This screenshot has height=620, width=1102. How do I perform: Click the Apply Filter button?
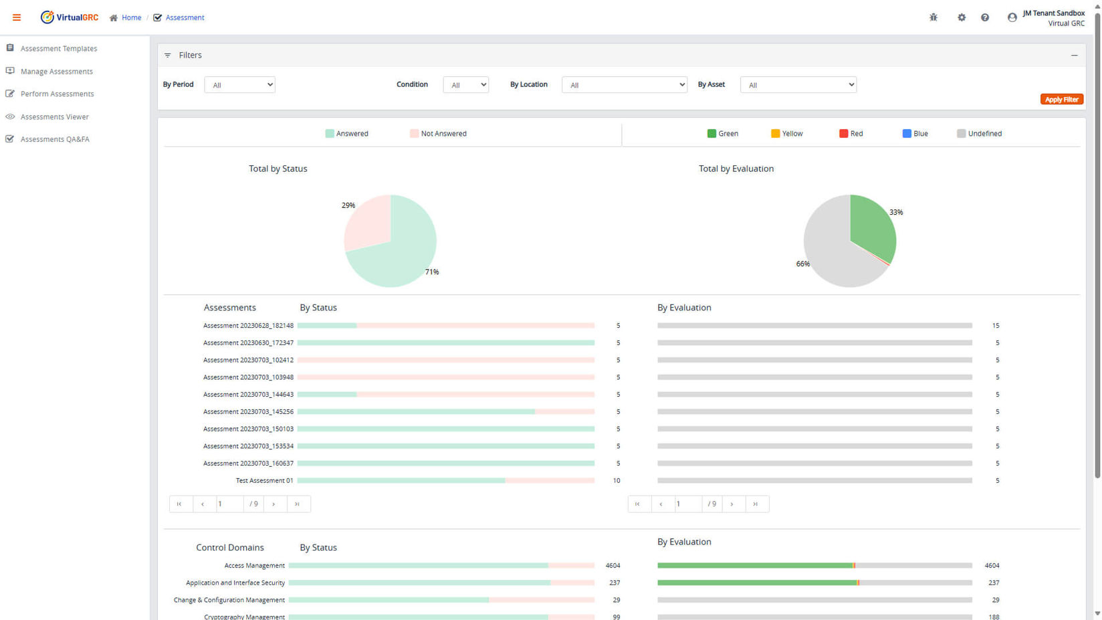click(x=1061, y=99)
